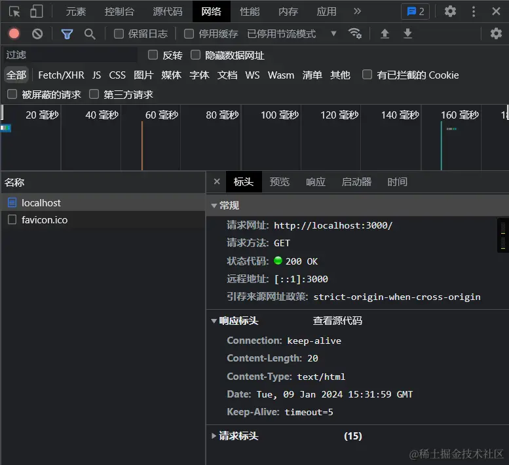Filter by 图片 requests
Image resolution: width=509 pixels, height=465 pixels.
(143, 75)
